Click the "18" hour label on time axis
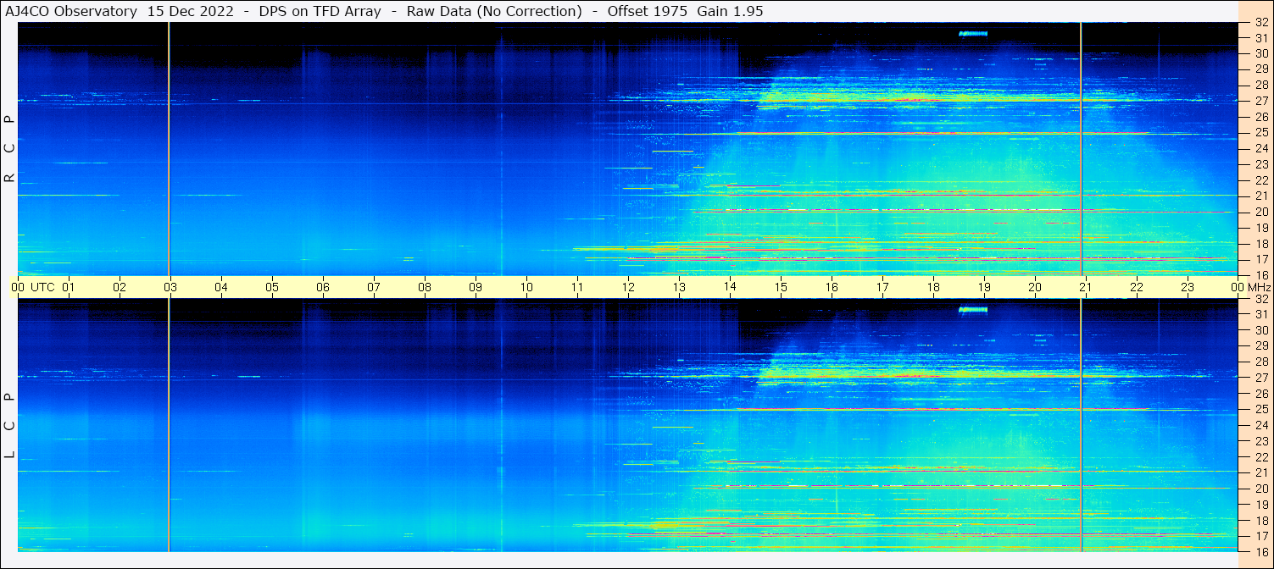 [933, 287]
